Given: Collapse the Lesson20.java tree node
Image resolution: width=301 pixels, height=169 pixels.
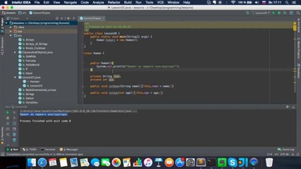Looking at the screenshot, I should tap(15, 77).
